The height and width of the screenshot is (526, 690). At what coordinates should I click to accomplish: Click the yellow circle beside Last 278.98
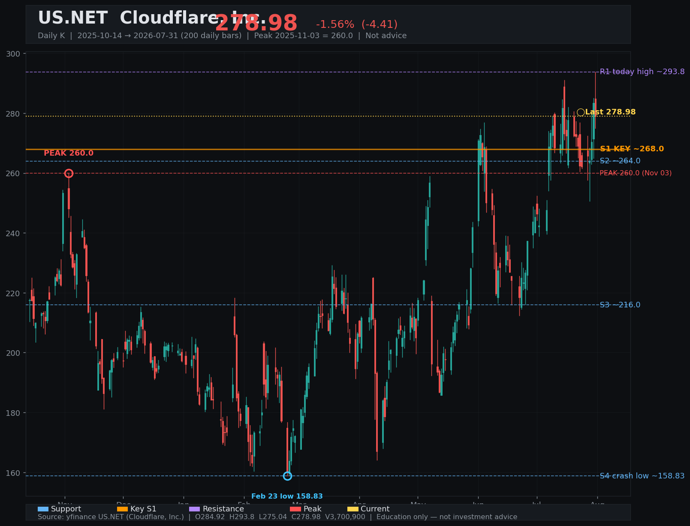(x=581, y=112)
